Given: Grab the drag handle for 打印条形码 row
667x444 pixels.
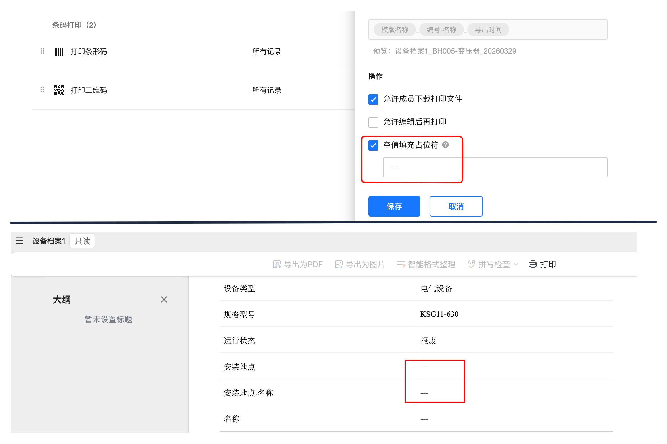Looking at the screenshot, I should tap(42, 51).
